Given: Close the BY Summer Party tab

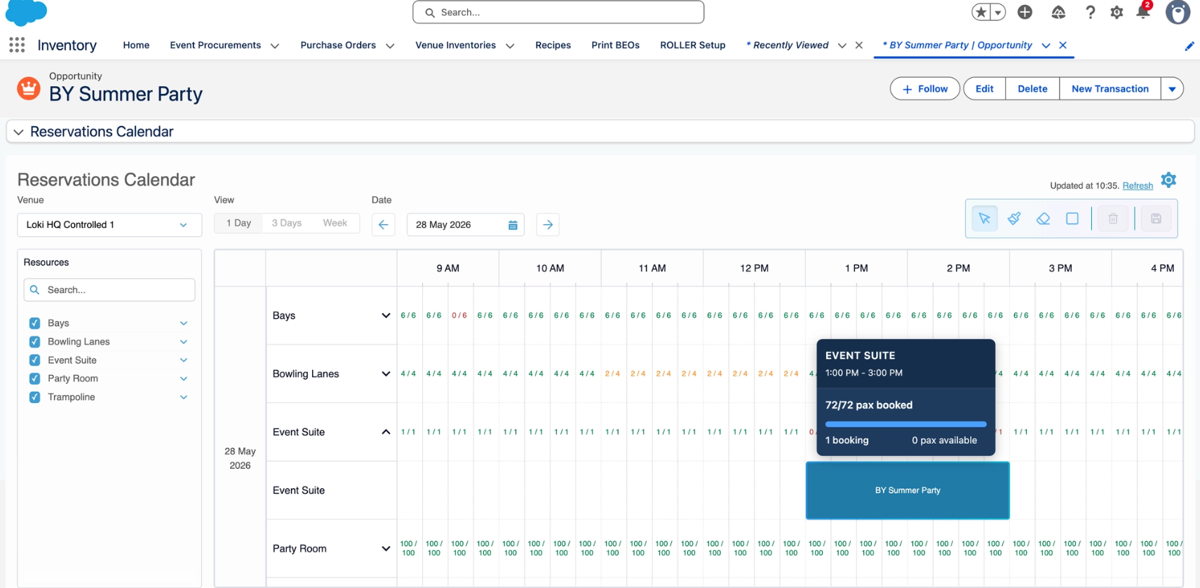Looking at the screenshot, I should click(1063, 45).
